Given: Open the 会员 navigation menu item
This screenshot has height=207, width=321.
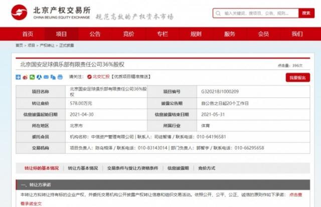Looking at the screenshot, I should coord(263,34).
